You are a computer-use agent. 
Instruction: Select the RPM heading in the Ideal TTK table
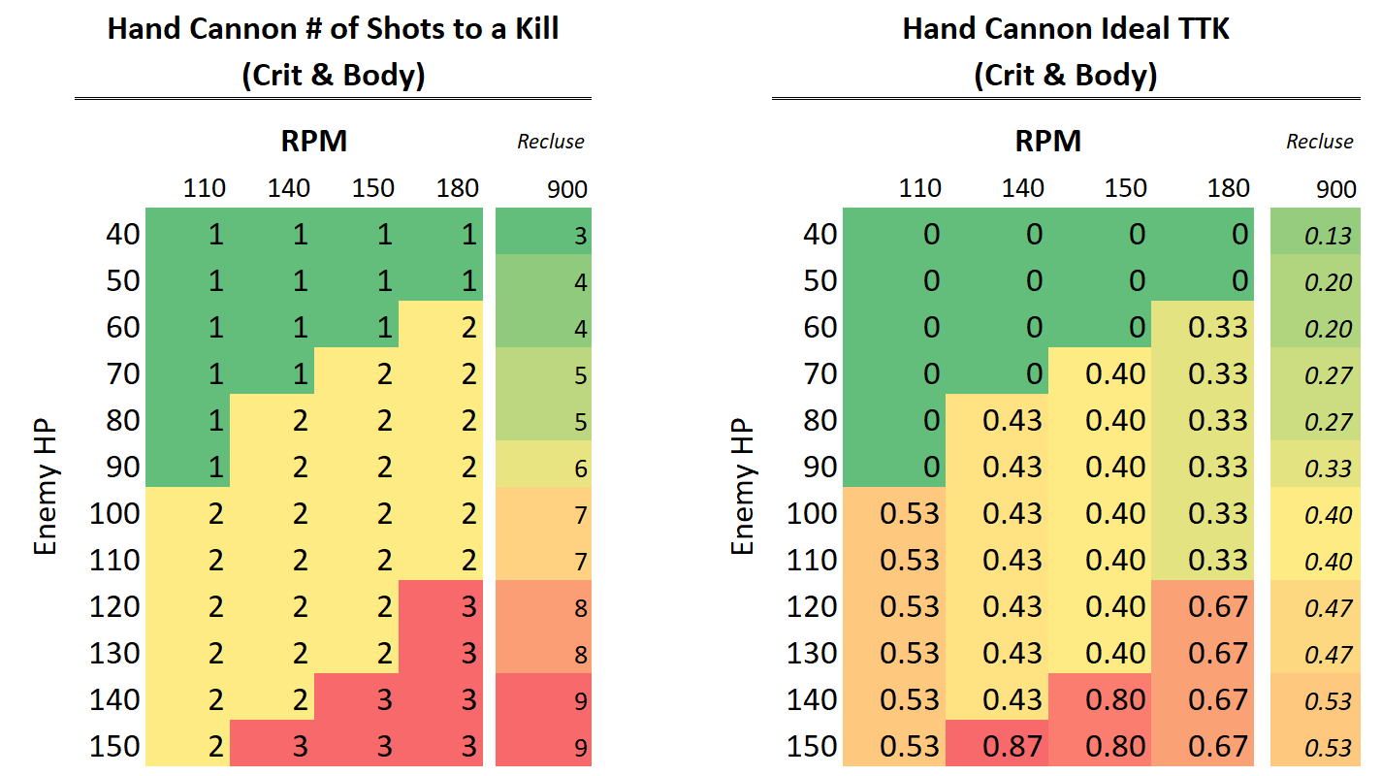point(1047,142)
